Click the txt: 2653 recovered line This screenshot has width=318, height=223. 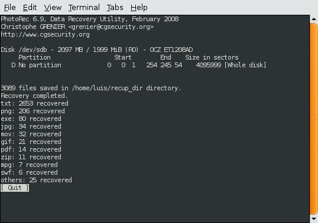click(34, 103)
